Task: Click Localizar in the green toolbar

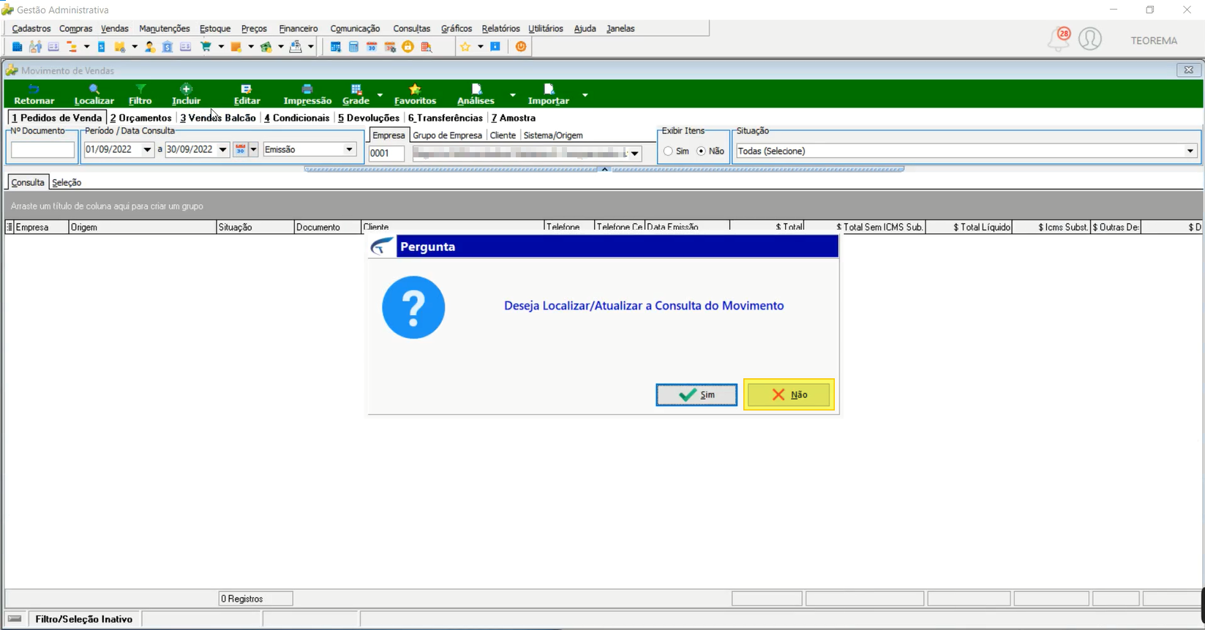Action: coord(94,94)
